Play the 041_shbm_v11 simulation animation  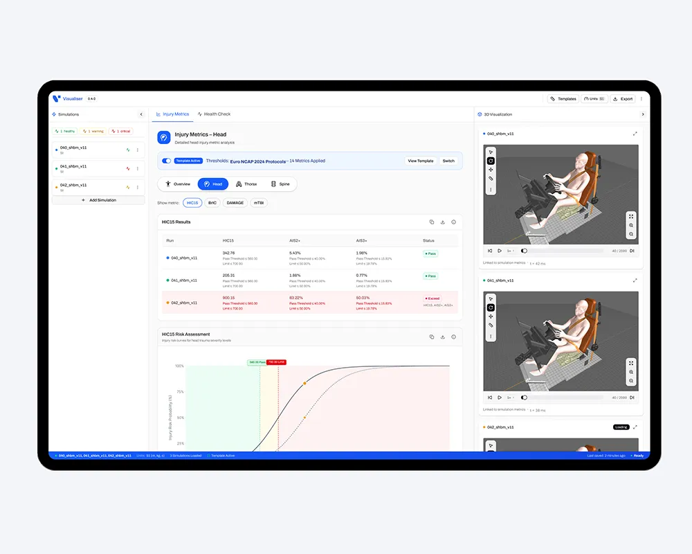click(x=500, y=397)
